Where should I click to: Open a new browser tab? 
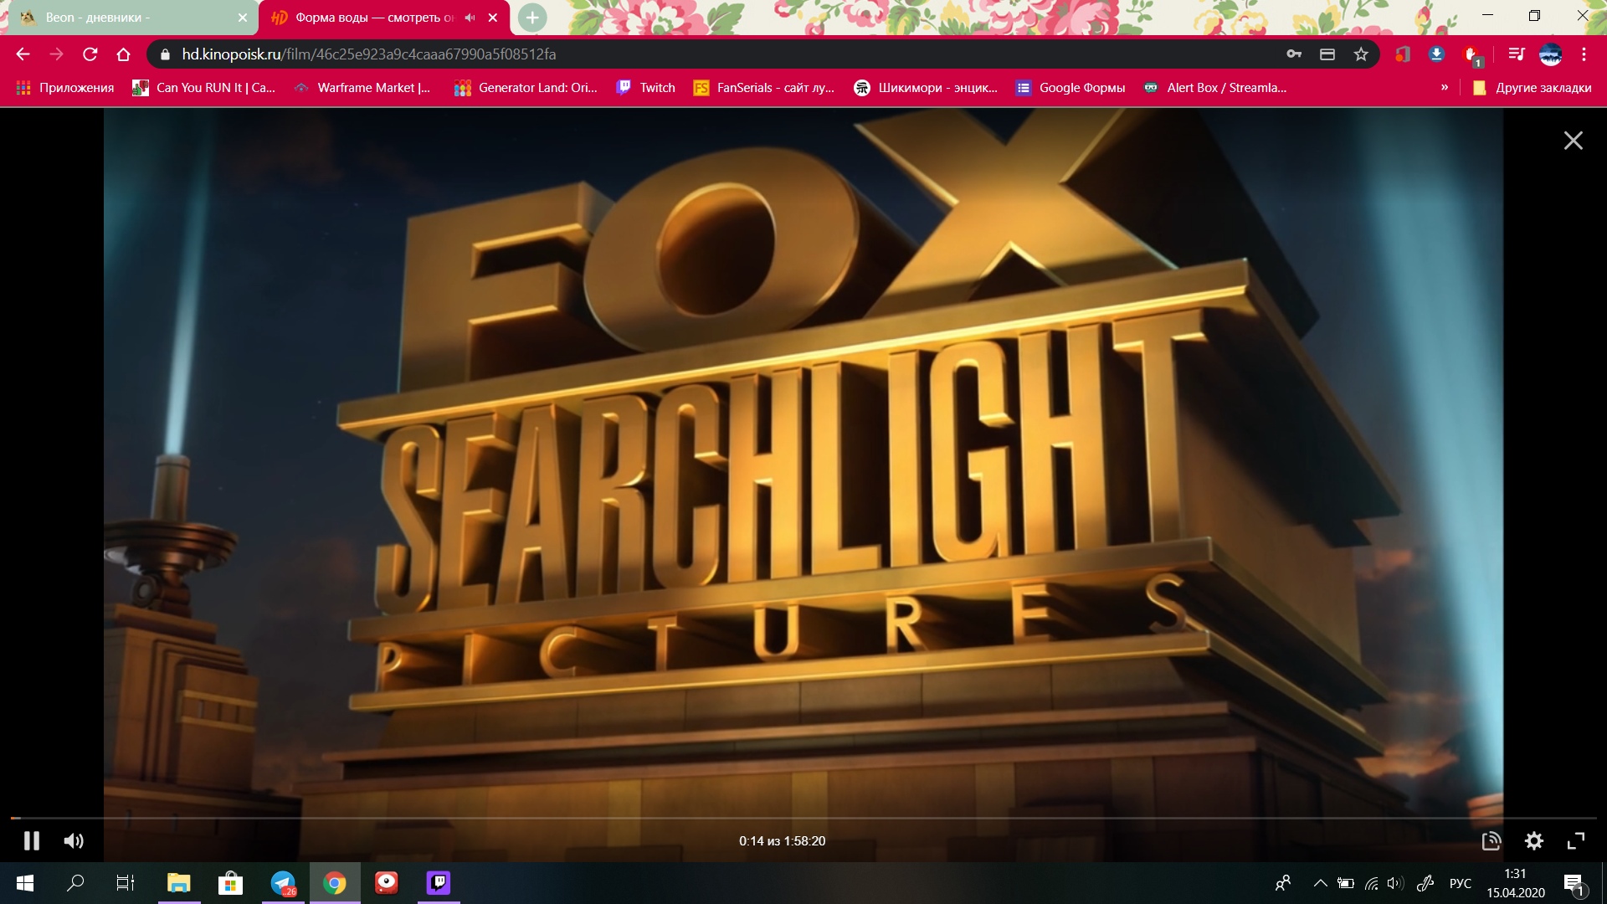(532, 18)
